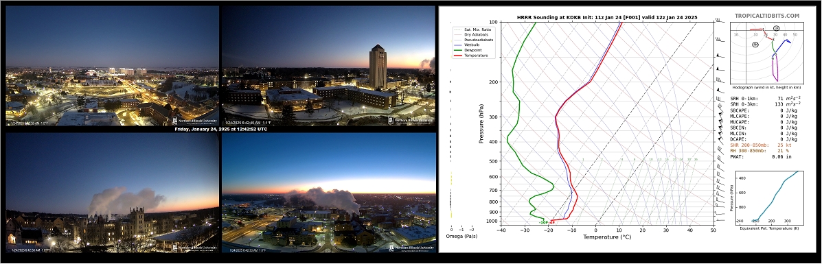Select the Dewpoint green line legend entry
The image size is (822, 264).
(468, 50)
